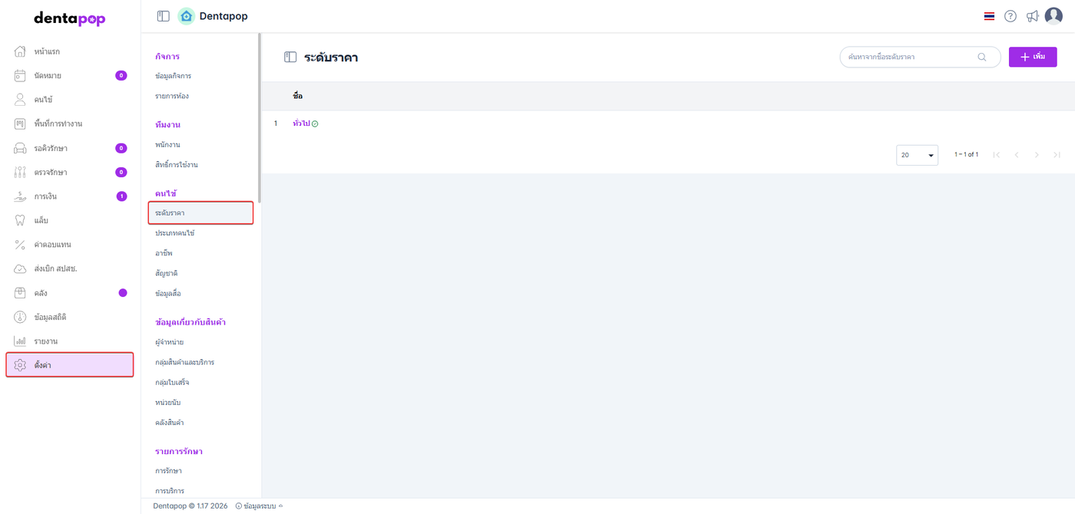This screenshot has width=1075, height=514.
Task: Open the พื้นที่การทำงาน workspace icon
Action: pos(21,124)
